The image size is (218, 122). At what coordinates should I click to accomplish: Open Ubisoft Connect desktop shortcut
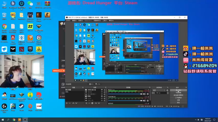(39, 40)
